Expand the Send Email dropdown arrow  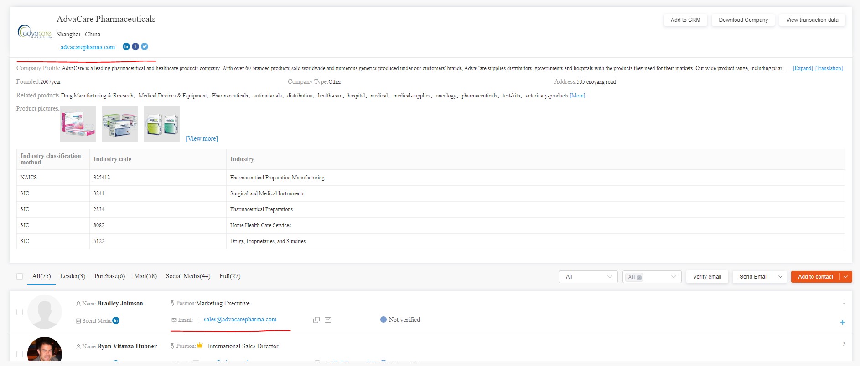pos(781,277)
